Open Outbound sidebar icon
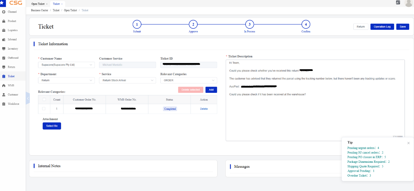Image resolution: width=414 pixels, height=191 pixels. click(x=4, y=58)
